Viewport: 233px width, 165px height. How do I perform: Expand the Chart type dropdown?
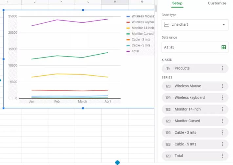[195, 25]
